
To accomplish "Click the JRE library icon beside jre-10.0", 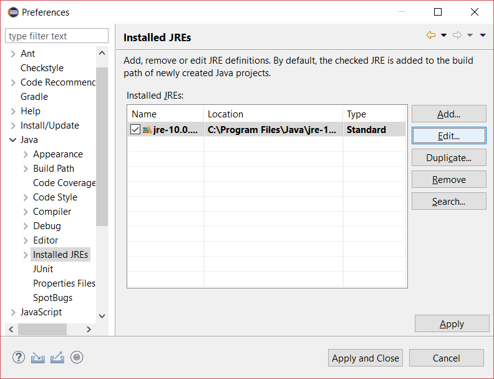I will point(147,130).
